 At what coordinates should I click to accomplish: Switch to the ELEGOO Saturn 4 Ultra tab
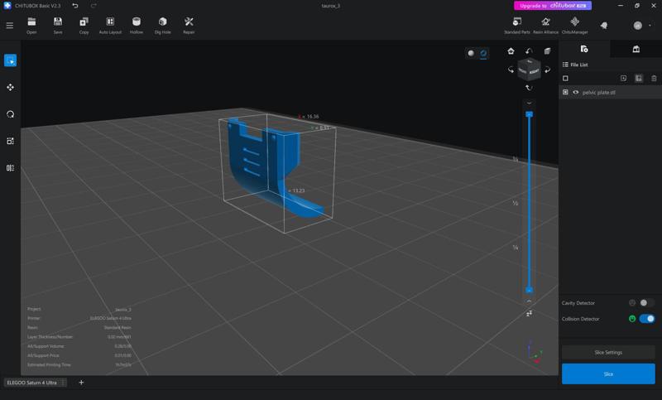click(x=32, y=383)
